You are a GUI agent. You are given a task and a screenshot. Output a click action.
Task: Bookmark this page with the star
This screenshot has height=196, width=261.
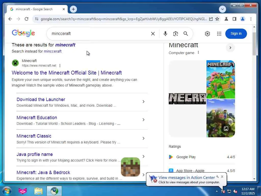click(217, 19)
